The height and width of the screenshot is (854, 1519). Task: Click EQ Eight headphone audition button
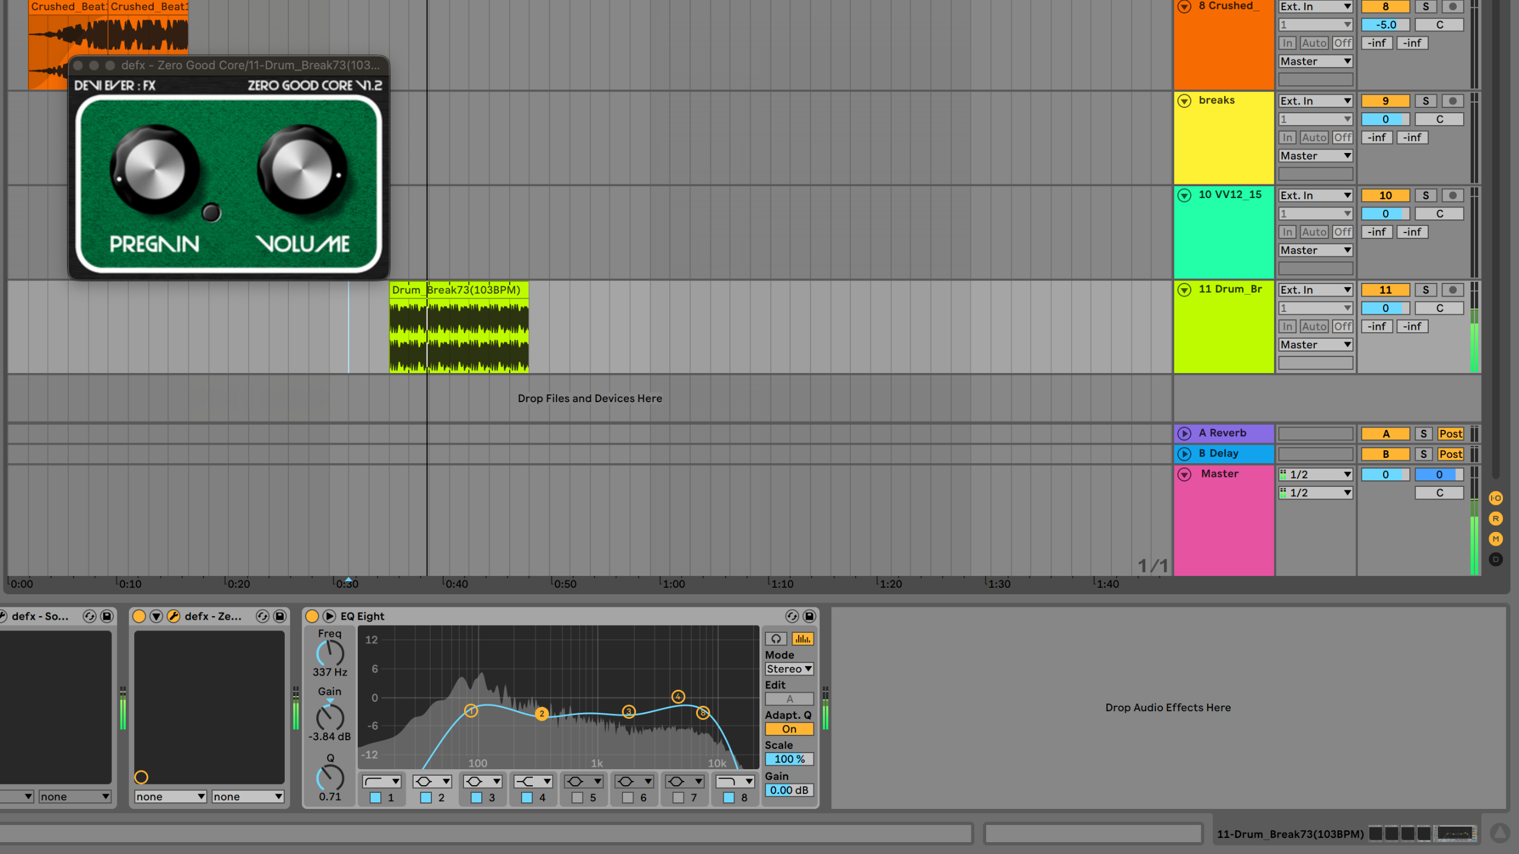(776, 639)
